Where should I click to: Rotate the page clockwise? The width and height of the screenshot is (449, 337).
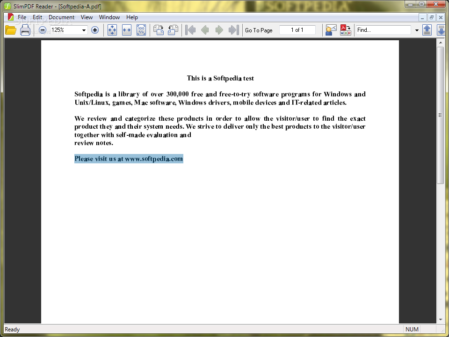pos(159,30)
